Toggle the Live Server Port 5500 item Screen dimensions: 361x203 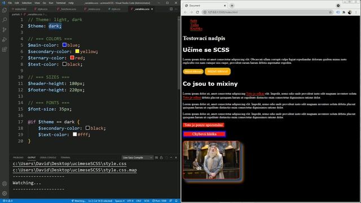(159, 201)
